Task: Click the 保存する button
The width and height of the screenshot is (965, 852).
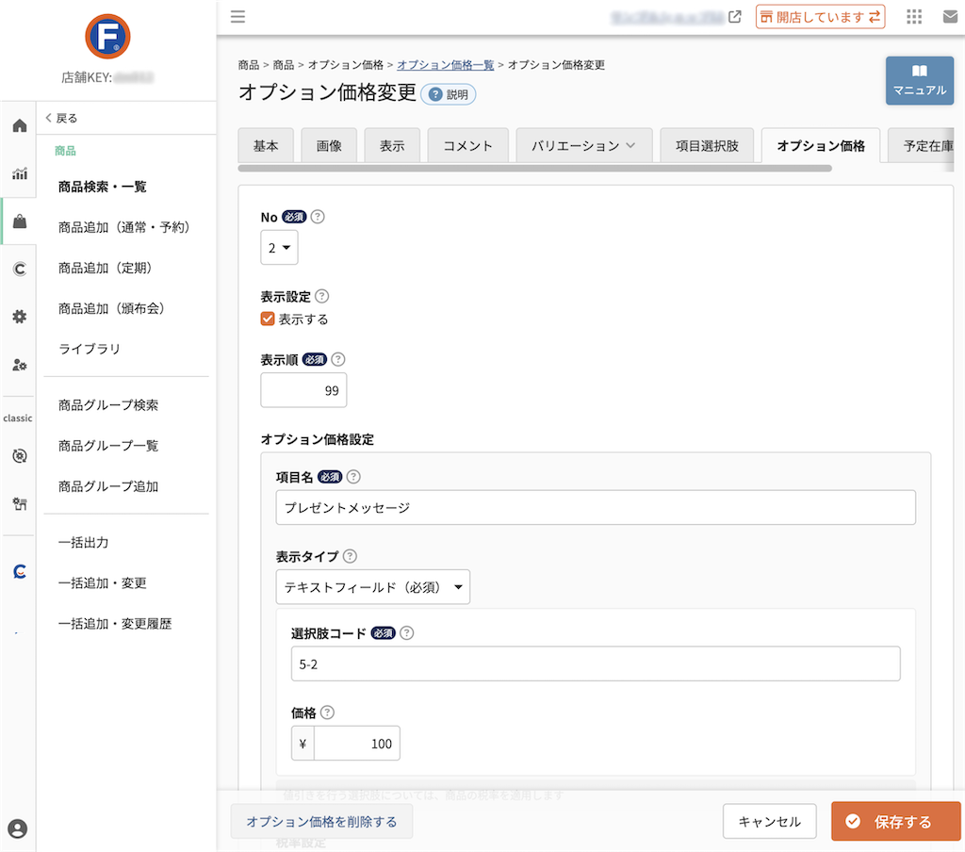Action: (895, 821)
